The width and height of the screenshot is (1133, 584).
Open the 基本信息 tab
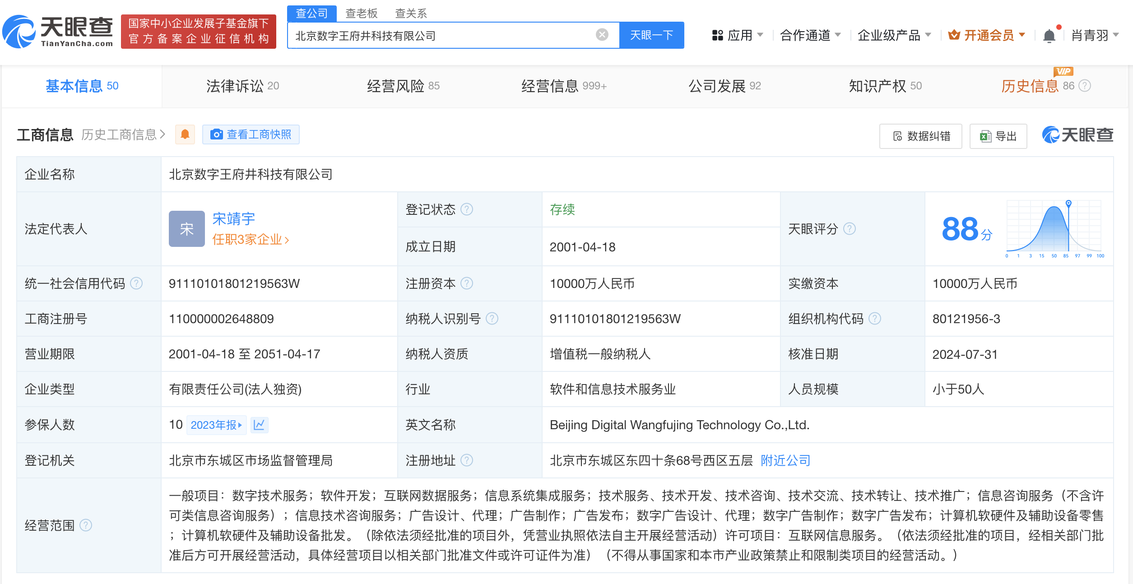(82, 86)
